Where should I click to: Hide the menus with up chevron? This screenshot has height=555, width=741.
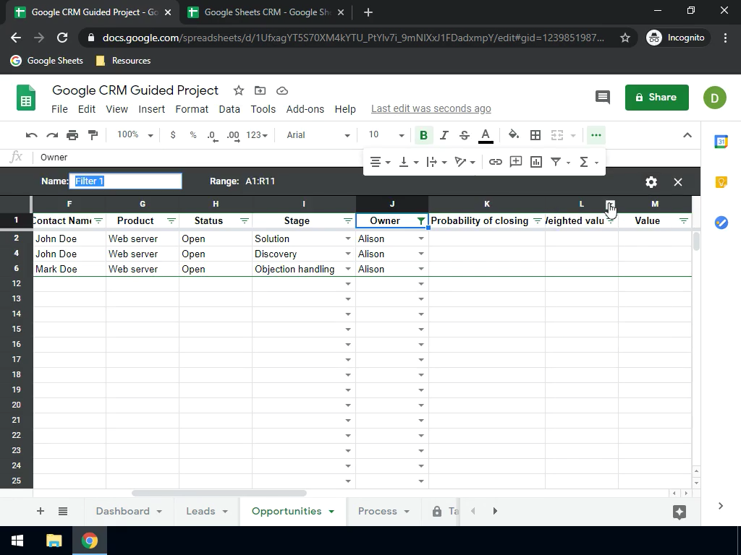(x=687, y=135)
